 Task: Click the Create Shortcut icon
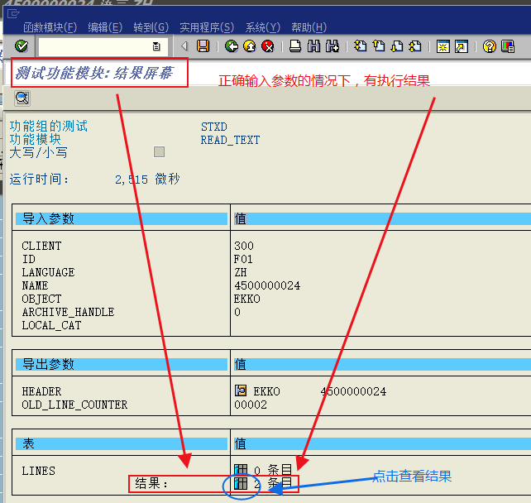click(x=462, y=46)
